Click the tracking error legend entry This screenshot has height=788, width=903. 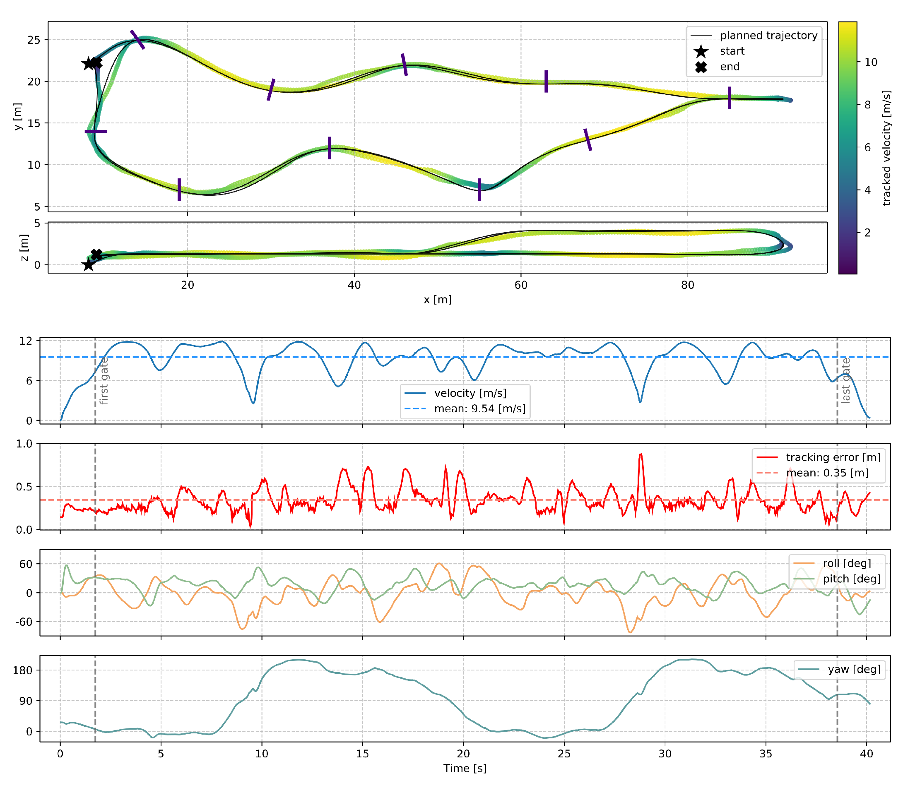833,457
